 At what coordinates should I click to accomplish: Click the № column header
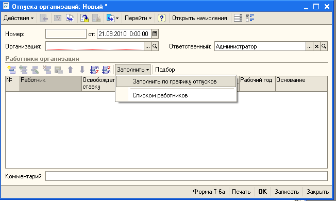pyautogui.click(x=13, y=84)
